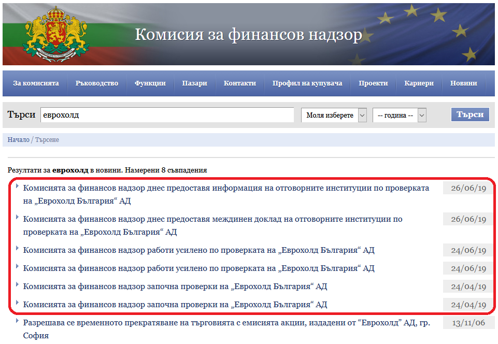Screen dimensions: 498x344
Task: Open the second 'работи усилено по проверката' result
Action: (199, 268)
